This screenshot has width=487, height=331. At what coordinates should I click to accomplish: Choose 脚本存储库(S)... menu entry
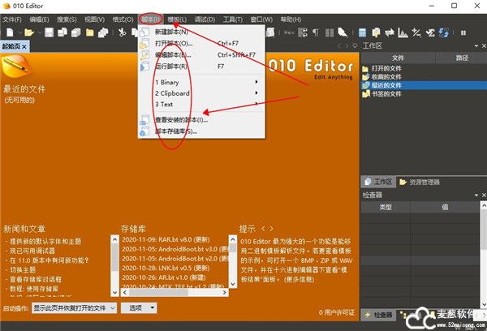(201, 131)
